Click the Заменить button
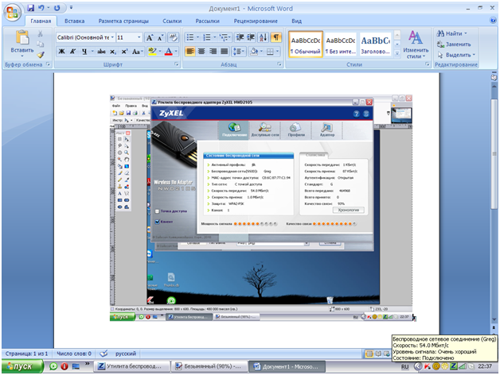Viewport: 500px width, 375px height. click(x=454, y=44)
